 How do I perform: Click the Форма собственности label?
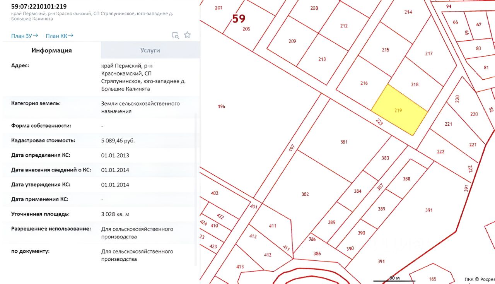pos(41,126)
